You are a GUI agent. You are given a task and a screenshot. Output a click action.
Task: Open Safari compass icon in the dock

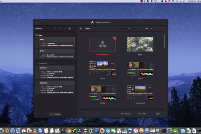click(x=13, y=131)
